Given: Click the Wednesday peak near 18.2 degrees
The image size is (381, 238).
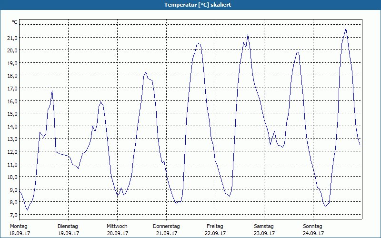Looking at the screenshot, I should click(146, 72).
